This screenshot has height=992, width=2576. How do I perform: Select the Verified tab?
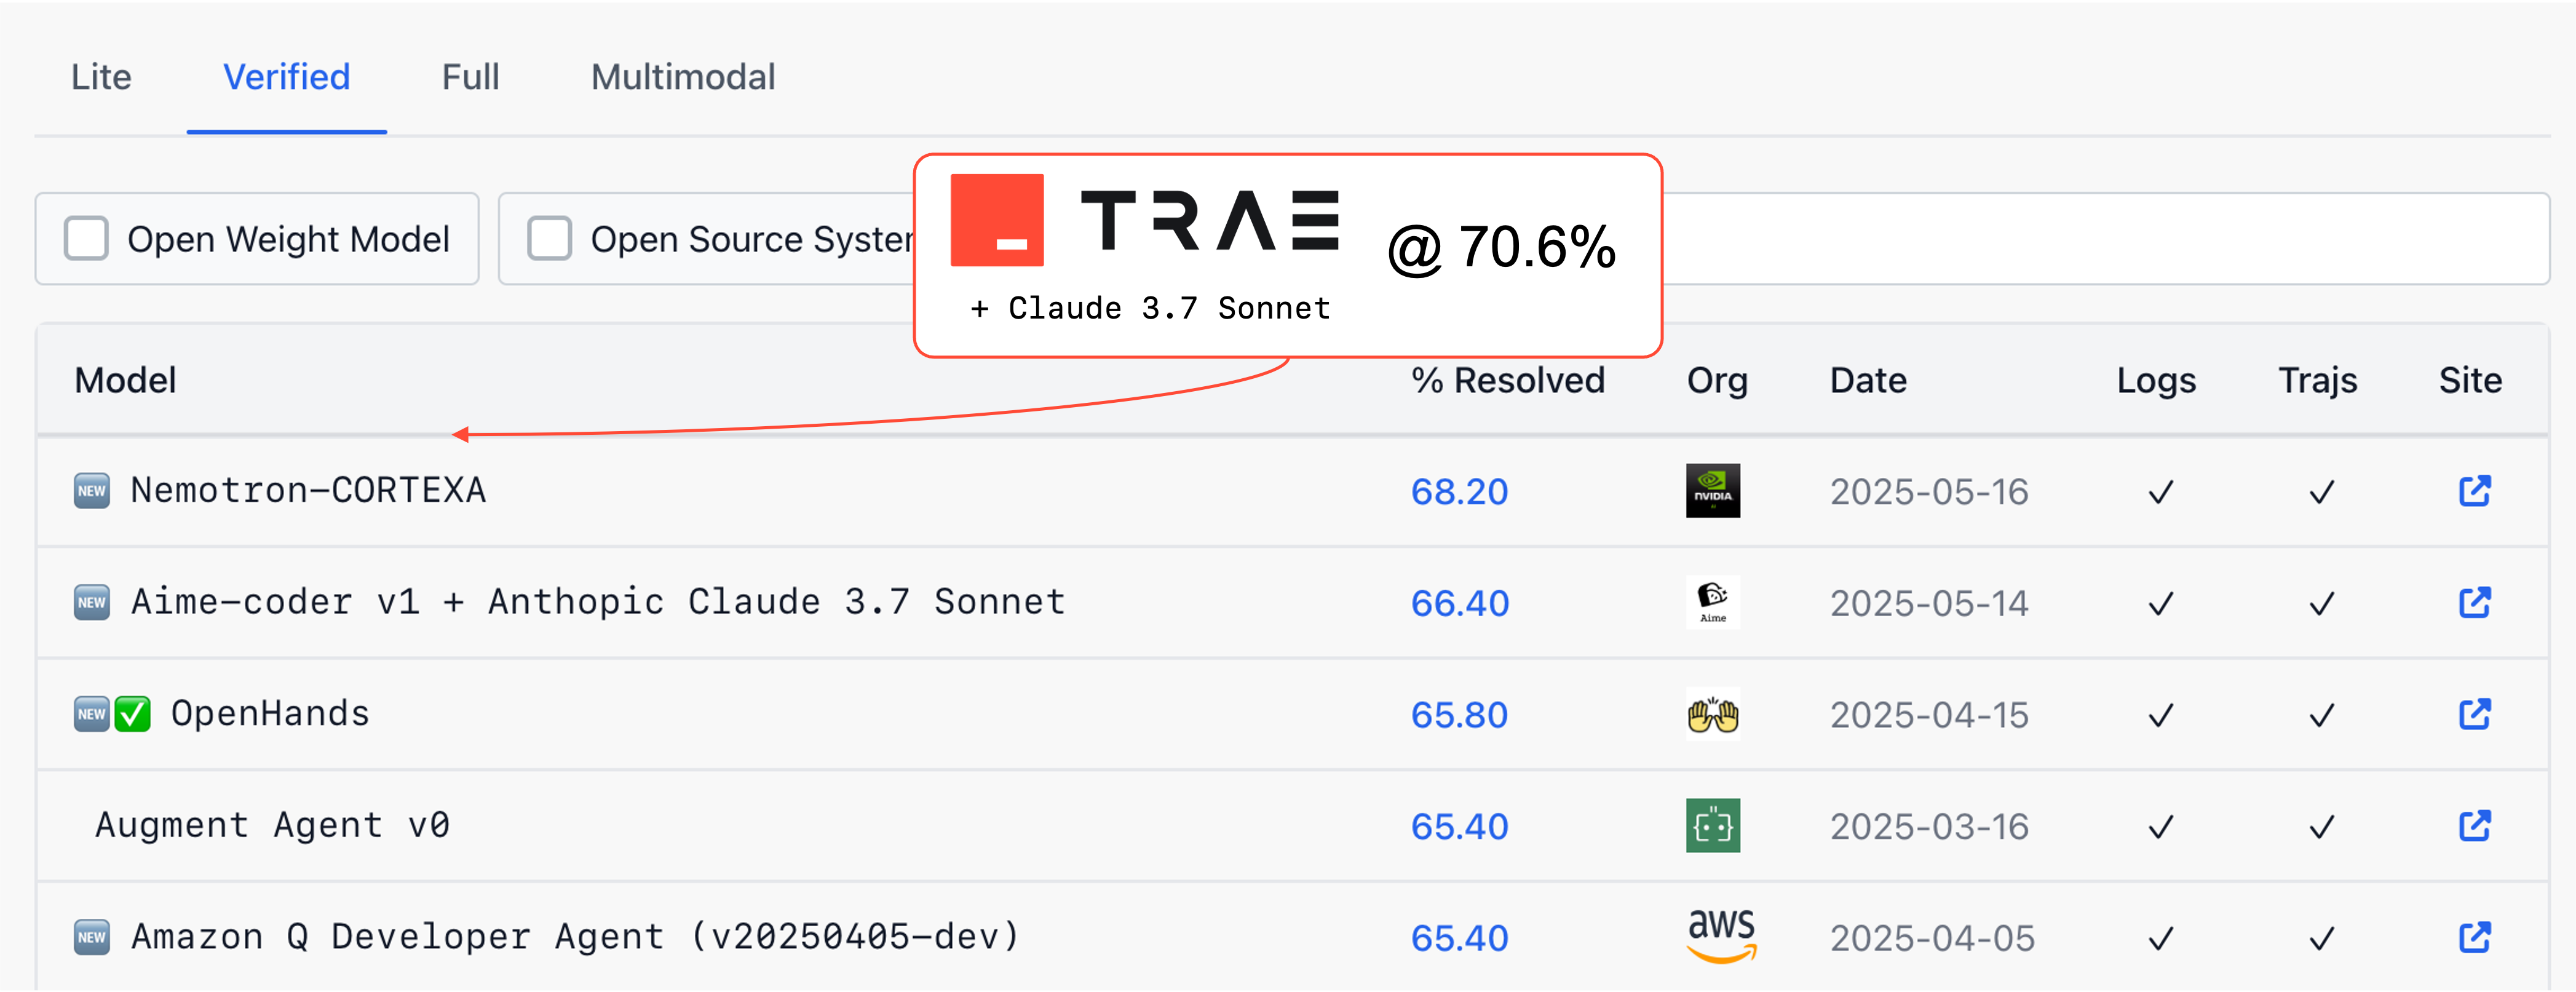[286, 77]
